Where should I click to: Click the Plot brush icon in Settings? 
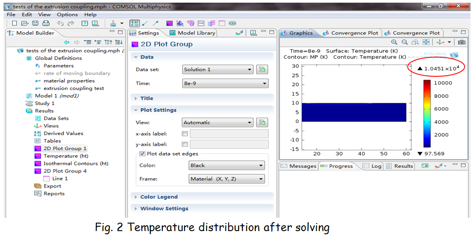[x=239, y=33]
